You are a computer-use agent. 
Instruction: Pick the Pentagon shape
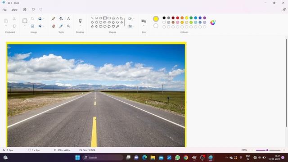(96, 22)
